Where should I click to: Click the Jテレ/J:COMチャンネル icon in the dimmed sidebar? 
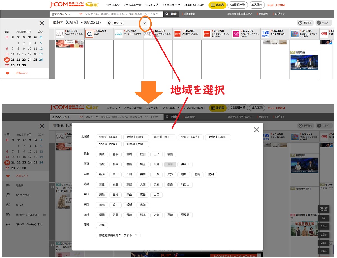pyautogui.click(x=8, y=225)
